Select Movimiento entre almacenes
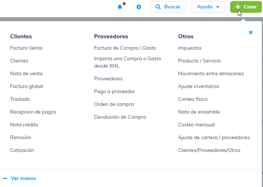263x187 pixels. (x=211, y=73)
